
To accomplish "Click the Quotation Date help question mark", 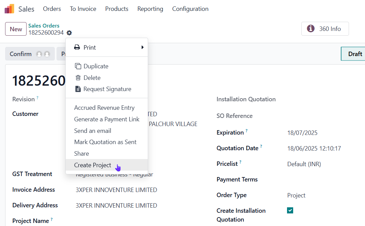I will click(261, 146).
